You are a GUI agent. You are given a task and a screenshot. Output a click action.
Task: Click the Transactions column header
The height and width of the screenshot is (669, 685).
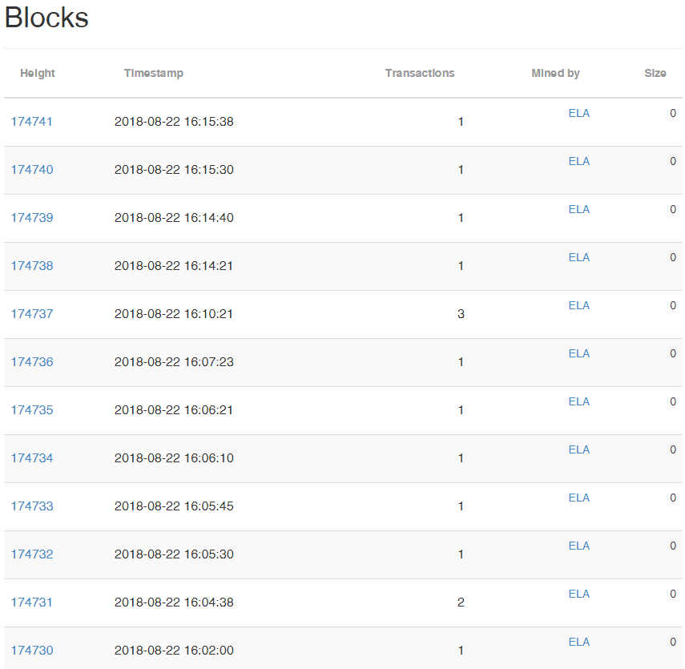(420, 73)
